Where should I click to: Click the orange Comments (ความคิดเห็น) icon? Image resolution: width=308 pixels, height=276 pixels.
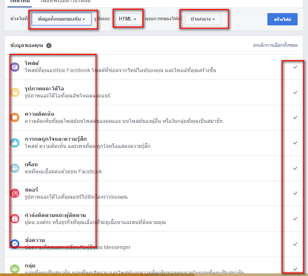coord(15,118)
